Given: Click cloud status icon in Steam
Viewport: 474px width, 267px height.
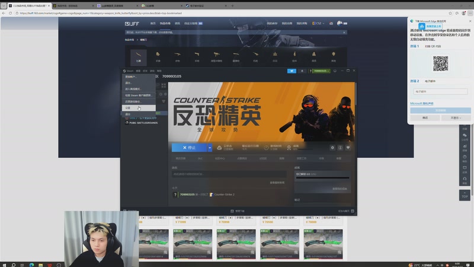Looking at the screenshot, I should coord(219,147).
